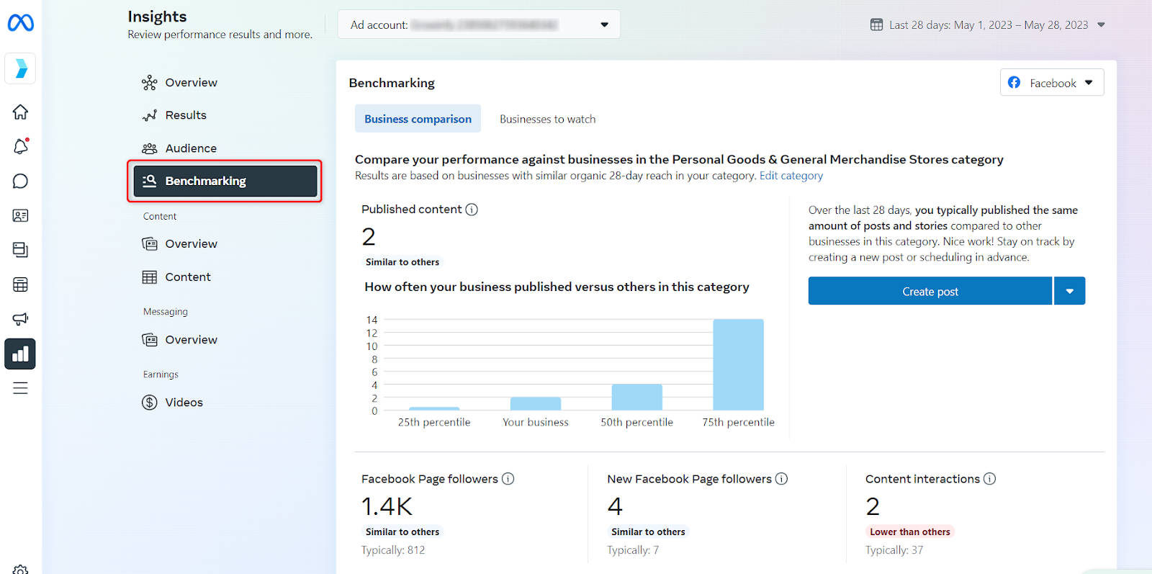Click 'Typically: 812' text
1152x574 pixels.
click(x=393, y=550)
